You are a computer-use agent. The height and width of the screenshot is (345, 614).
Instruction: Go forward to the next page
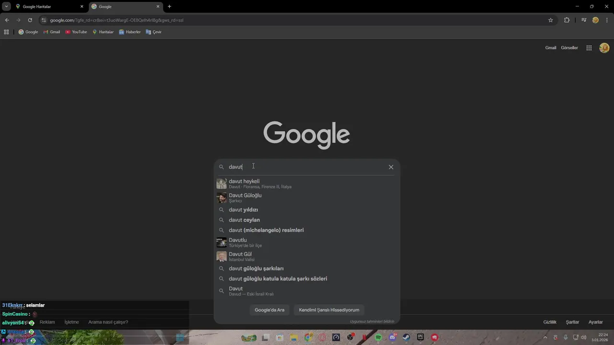click(18, 20)
